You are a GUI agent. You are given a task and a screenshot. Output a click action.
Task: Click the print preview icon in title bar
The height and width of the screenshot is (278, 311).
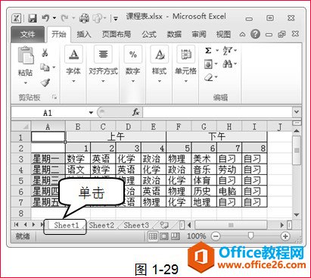tap(98, 18)
